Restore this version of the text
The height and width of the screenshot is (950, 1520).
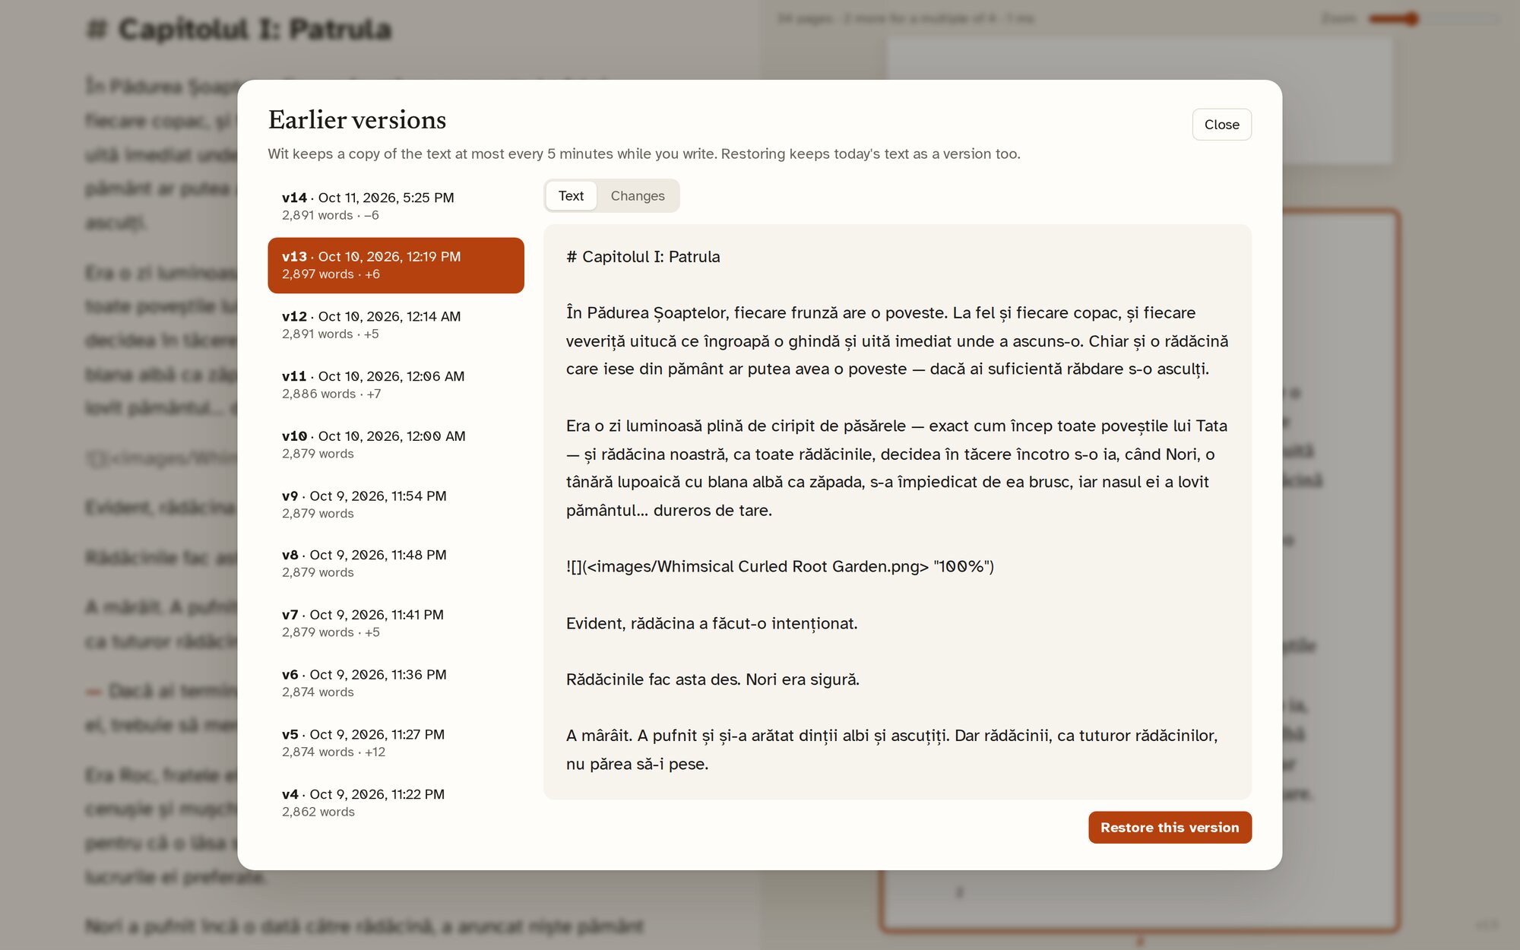(x=1170, y=828)
